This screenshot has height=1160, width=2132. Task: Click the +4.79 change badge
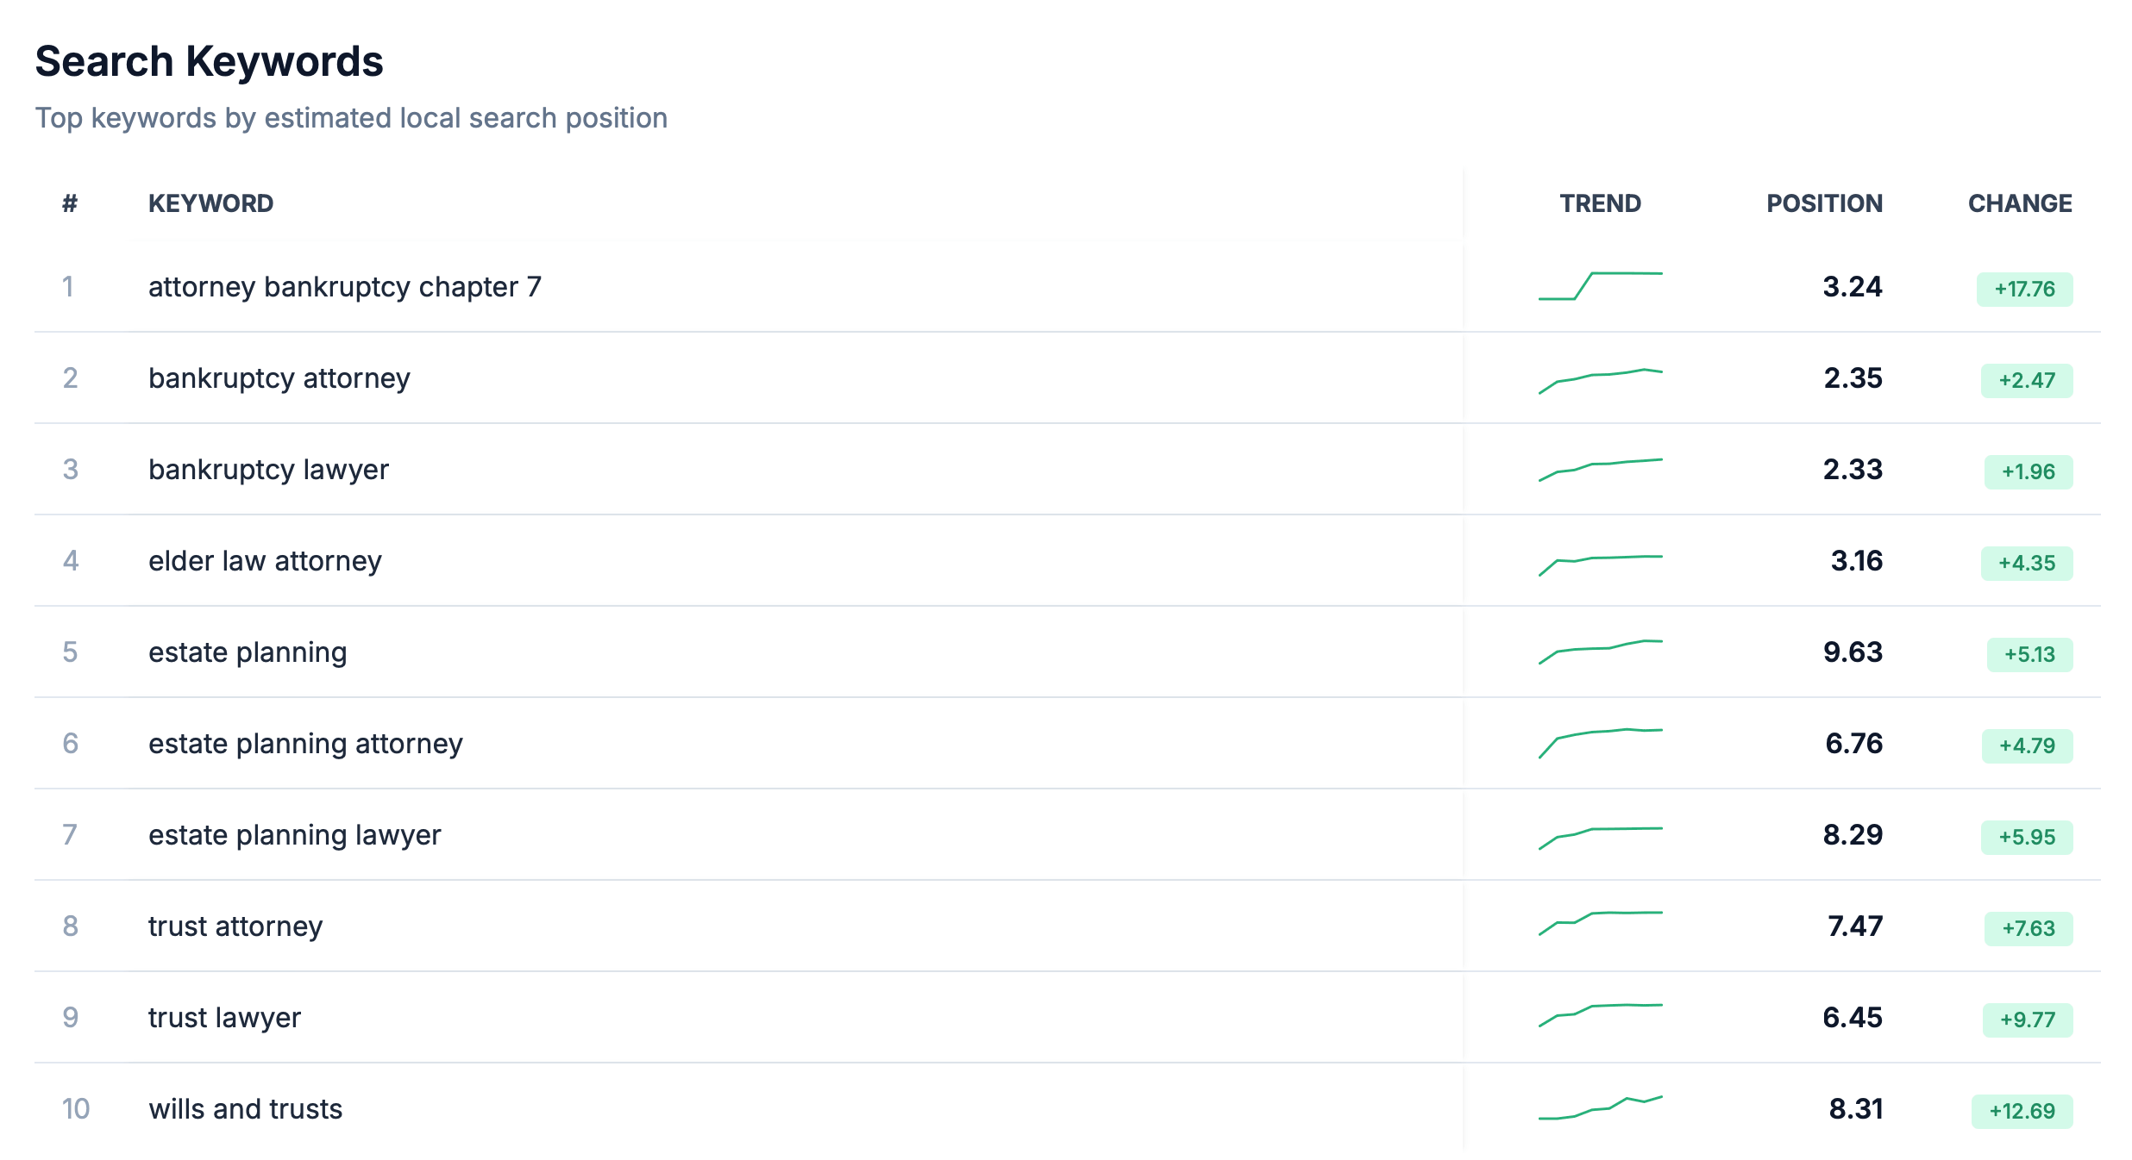(2027, 745)
